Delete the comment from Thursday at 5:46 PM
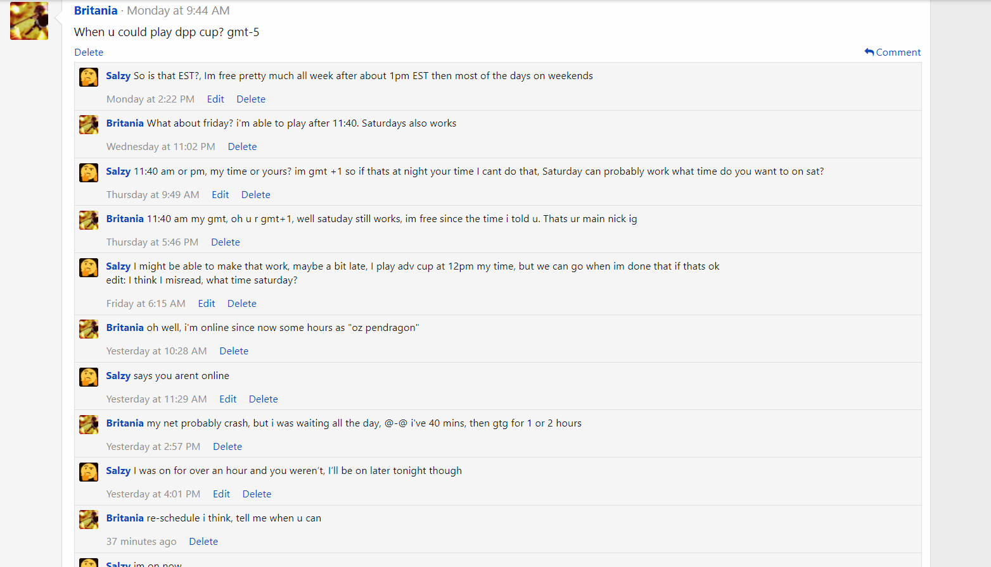 click(226, 242)
